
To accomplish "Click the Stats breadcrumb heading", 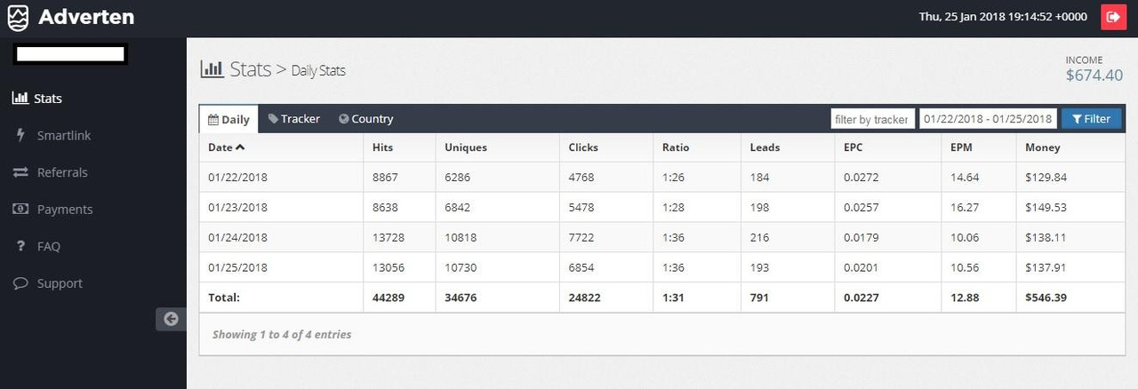I will 249,69.
